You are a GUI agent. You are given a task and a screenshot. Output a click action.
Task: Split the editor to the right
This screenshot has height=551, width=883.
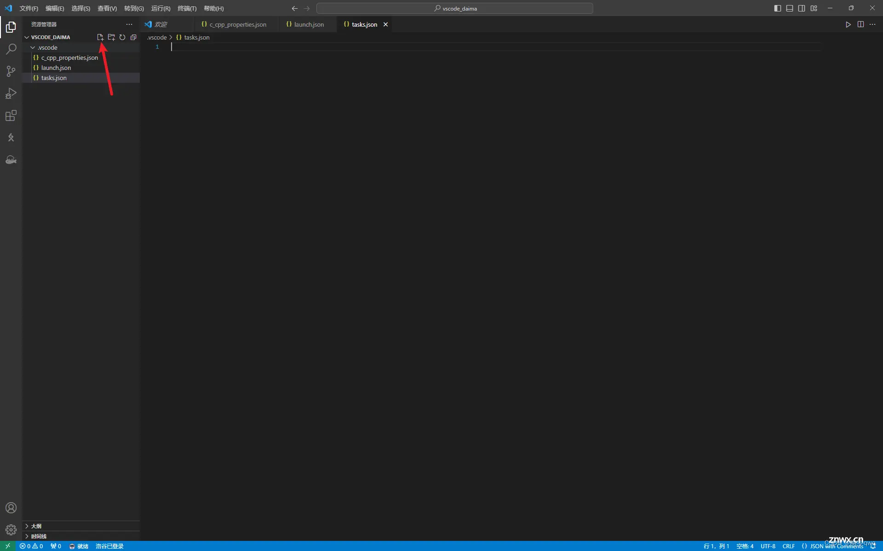(x=860, y=24)
